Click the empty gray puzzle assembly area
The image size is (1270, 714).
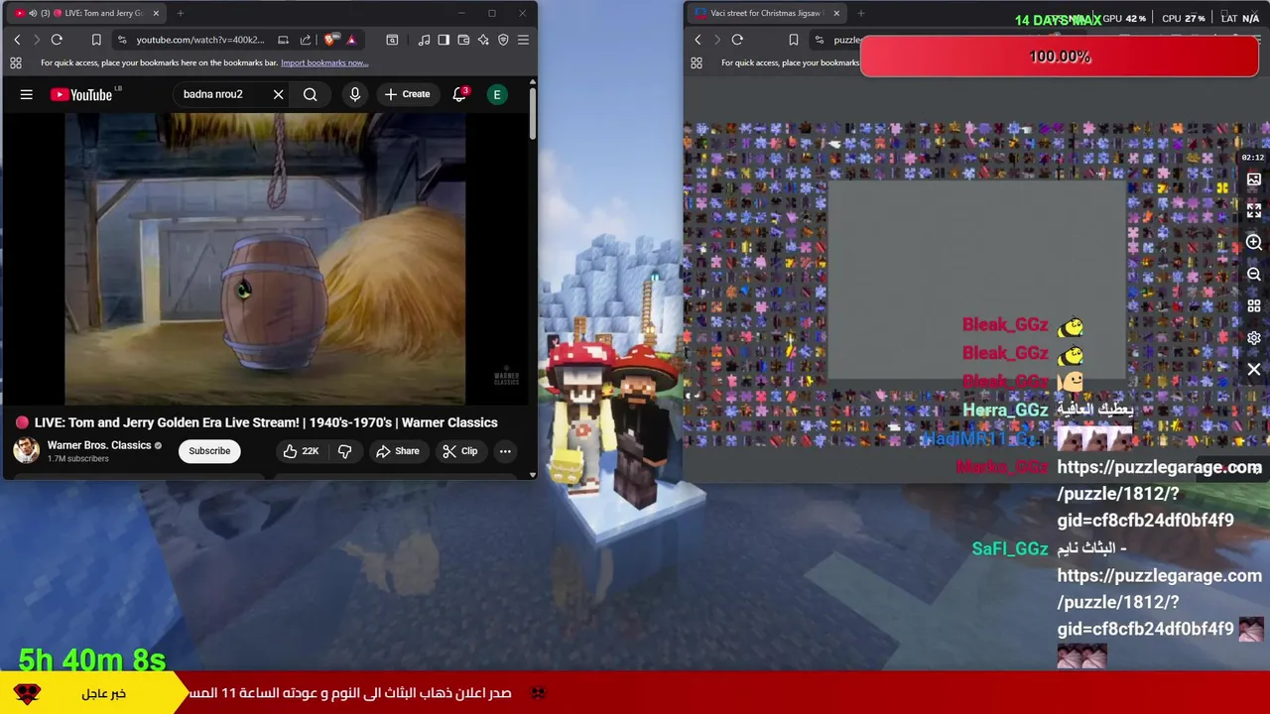977,281
